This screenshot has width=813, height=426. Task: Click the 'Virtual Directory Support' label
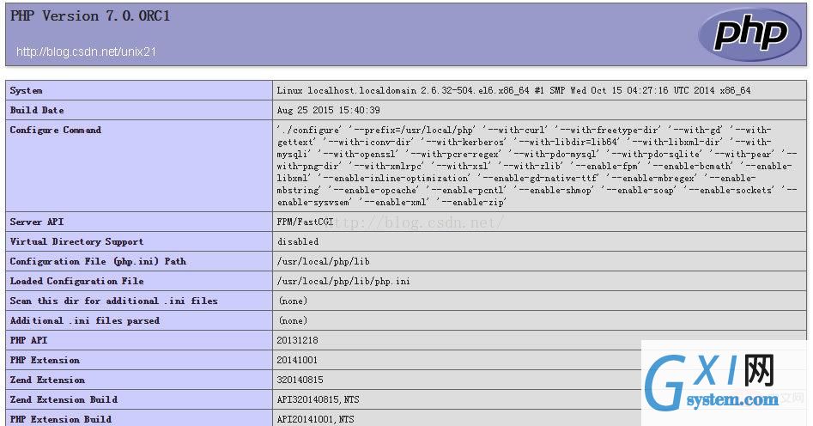76,241
